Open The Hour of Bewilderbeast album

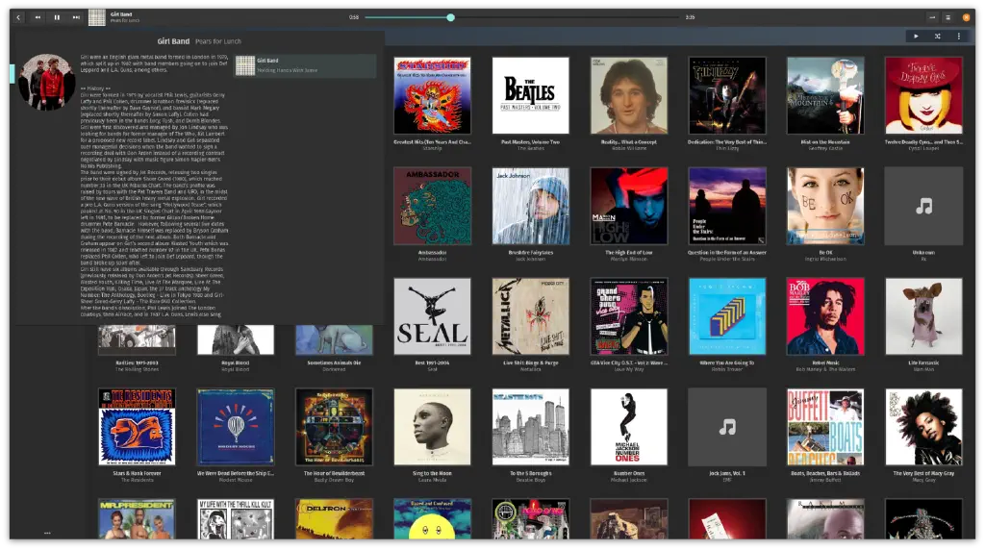click(334, 427)
